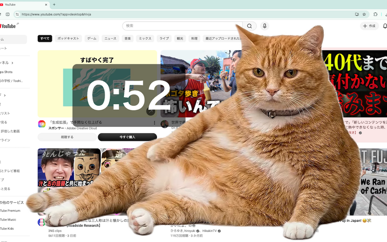This screenshot has height=242, width=387.
Task: Click the Adobe Creative Cloud sponsor logo
Action: coord(41,124)
